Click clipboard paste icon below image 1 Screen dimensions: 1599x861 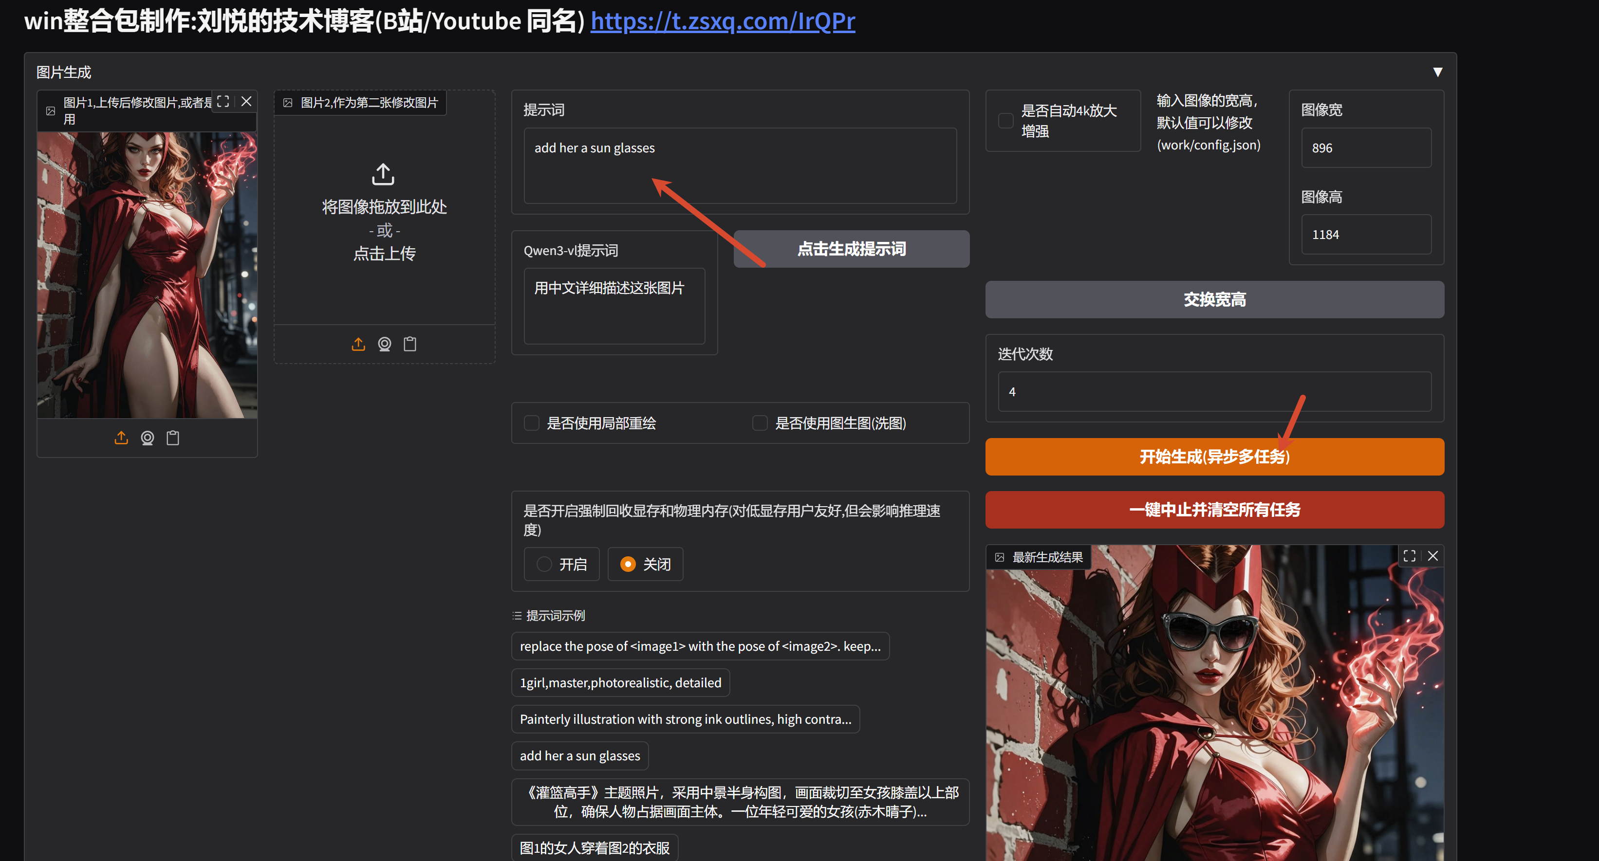[x=173, y=438]
